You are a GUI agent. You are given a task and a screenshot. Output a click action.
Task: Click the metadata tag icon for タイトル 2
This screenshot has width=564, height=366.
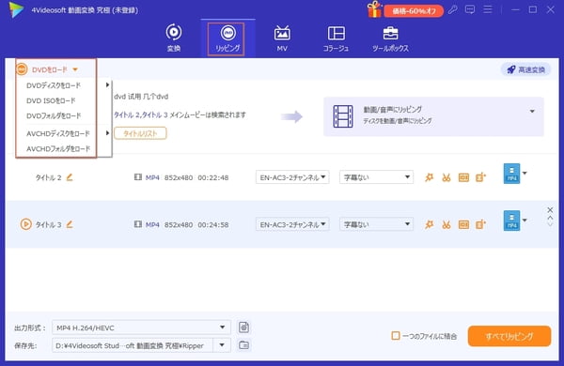(463, 177)
